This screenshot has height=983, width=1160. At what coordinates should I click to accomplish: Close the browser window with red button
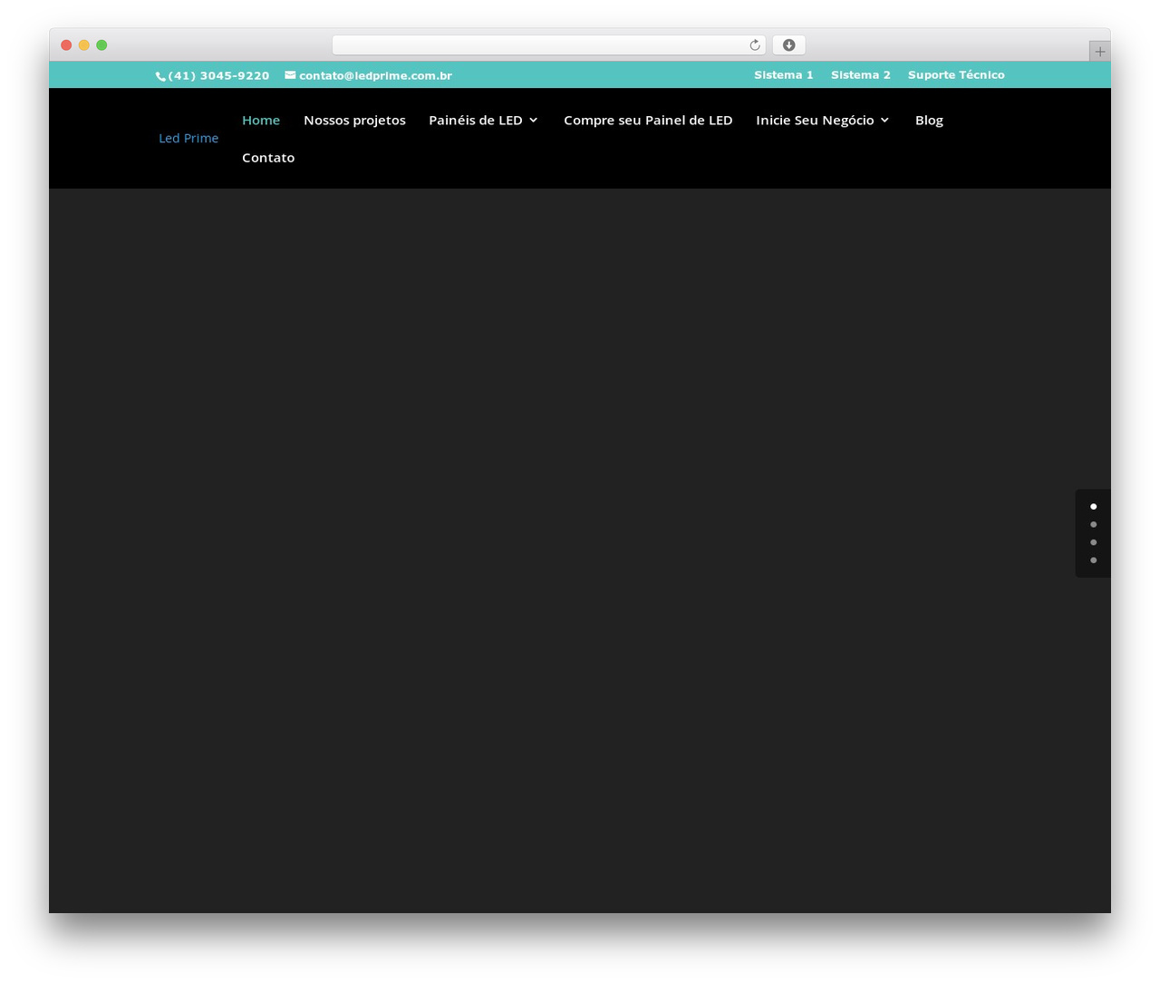click(x=66, y=45)
